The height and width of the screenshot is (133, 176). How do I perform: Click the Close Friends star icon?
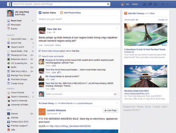[9, 93]
